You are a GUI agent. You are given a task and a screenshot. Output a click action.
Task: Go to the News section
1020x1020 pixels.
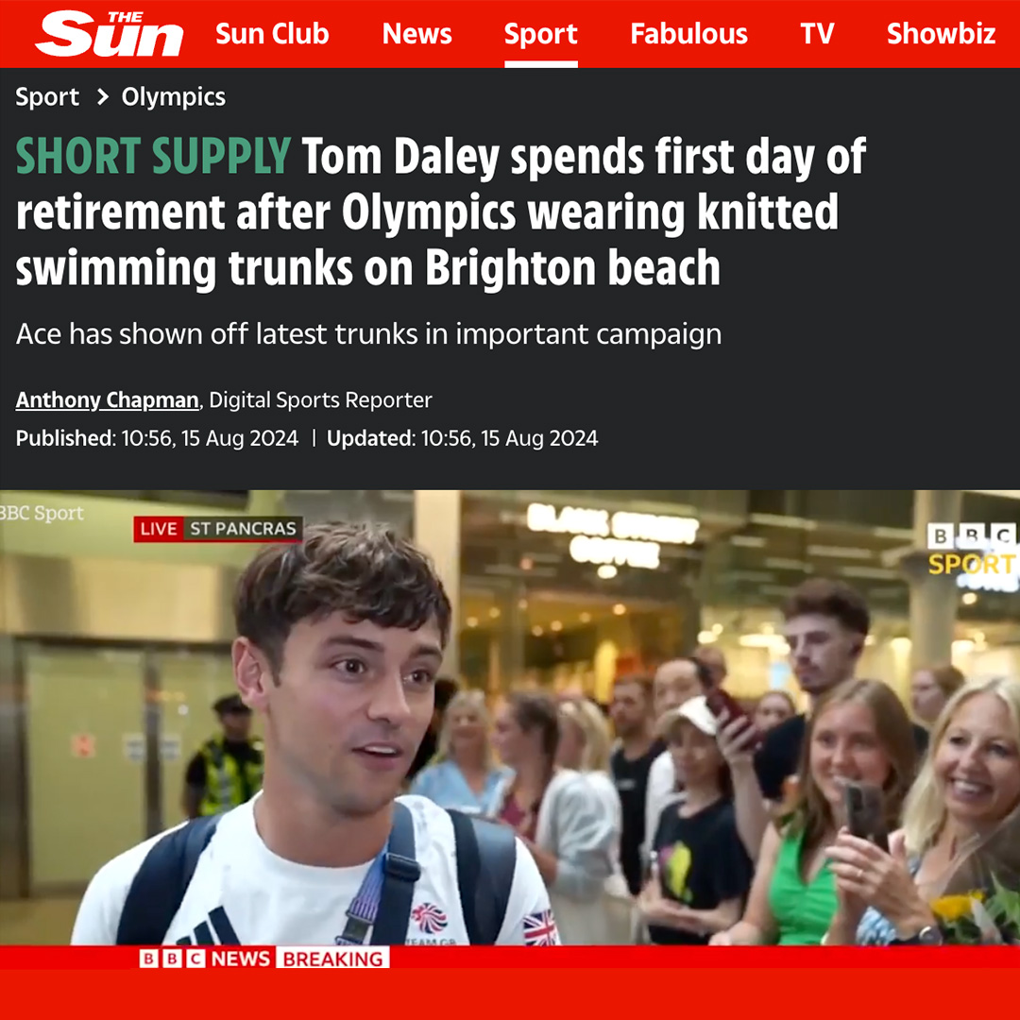click(417, 34)
